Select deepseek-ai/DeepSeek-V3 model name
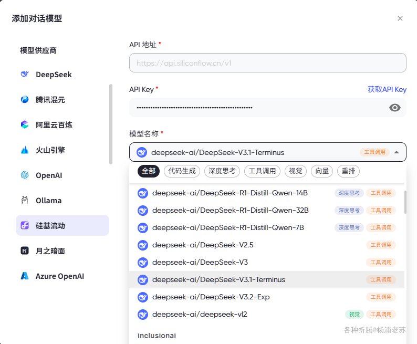This screenshot has height=344, width=417. [200, 263]
